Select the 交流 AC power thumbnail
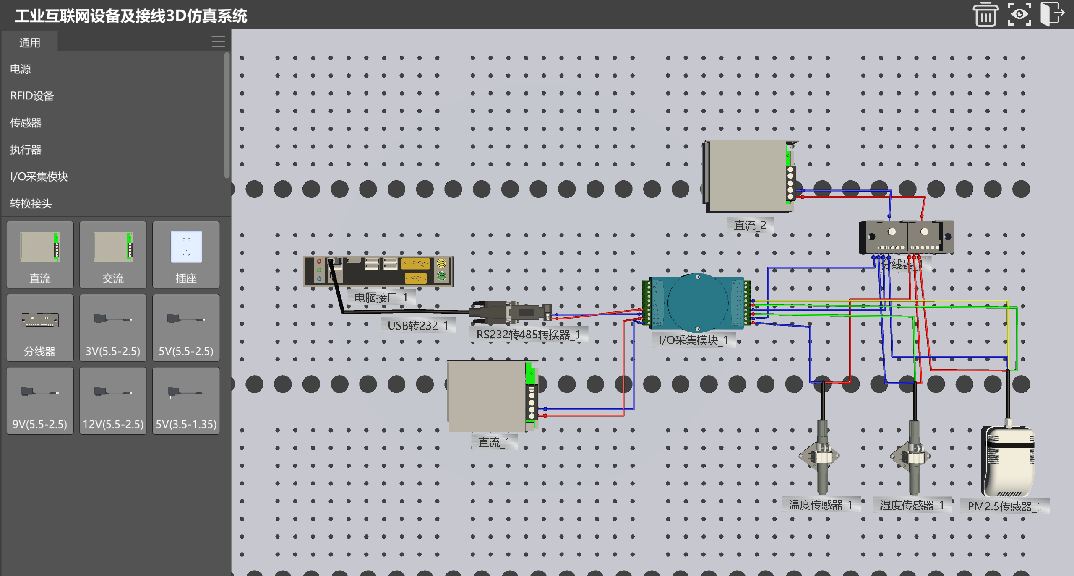This screenshot has width=1074, height=576. [x=113, y=255]
